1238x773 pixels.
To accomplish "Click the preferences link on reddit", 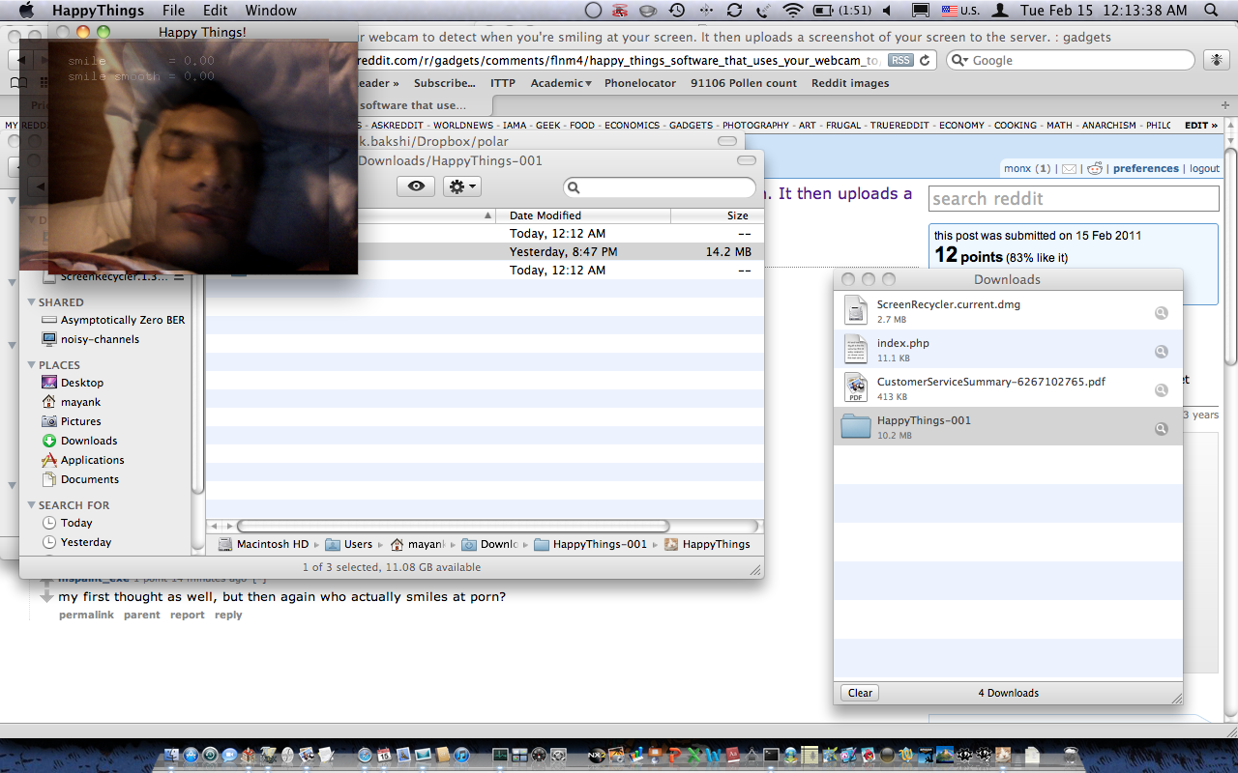I will click(1145, 168).
